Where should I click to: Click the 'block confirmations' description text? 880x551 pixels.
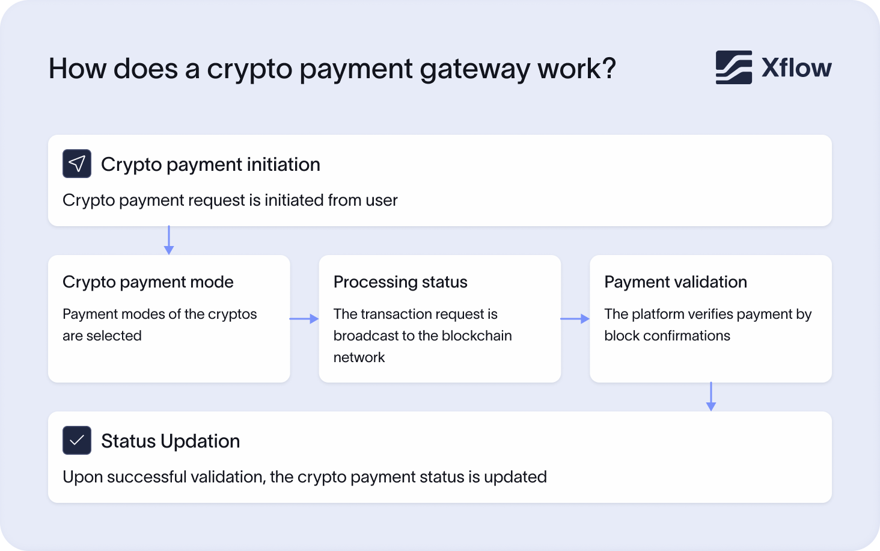coord(667,336)
